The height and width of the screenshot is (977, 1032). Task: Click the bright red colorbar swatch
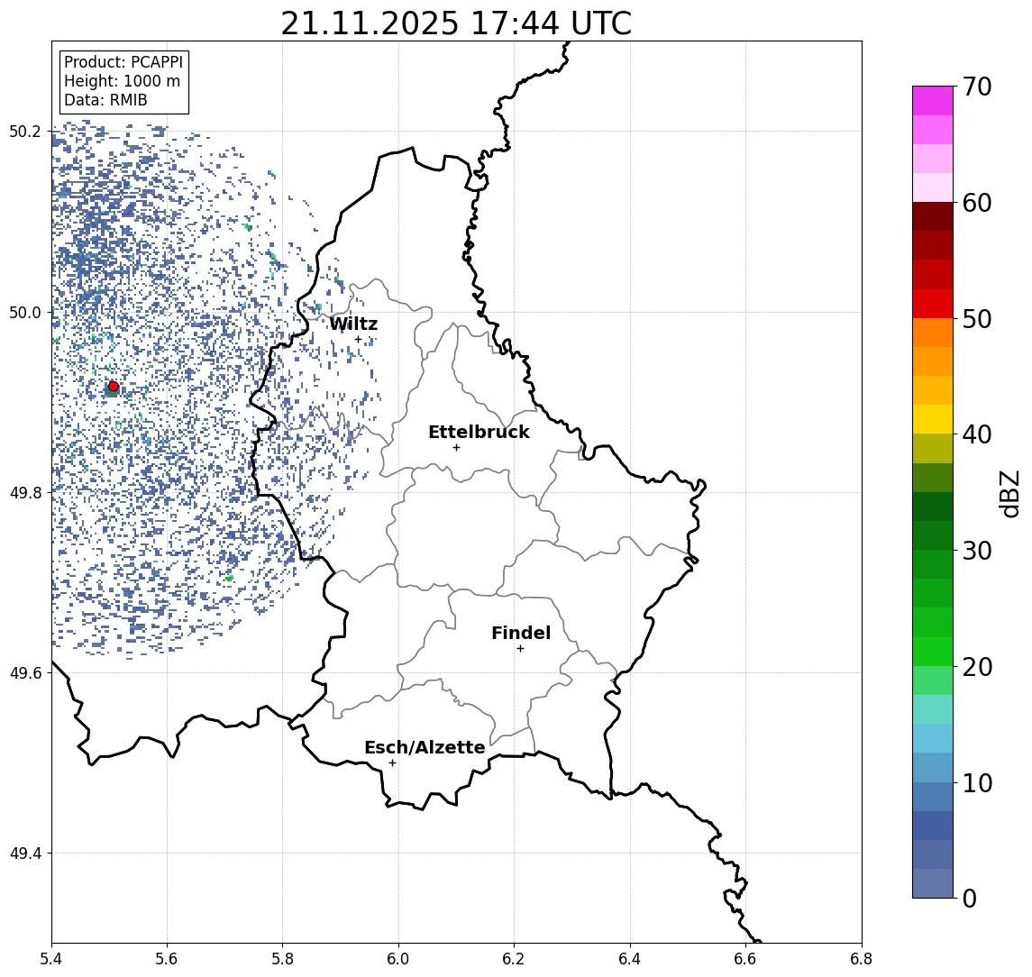coord(933,304)
